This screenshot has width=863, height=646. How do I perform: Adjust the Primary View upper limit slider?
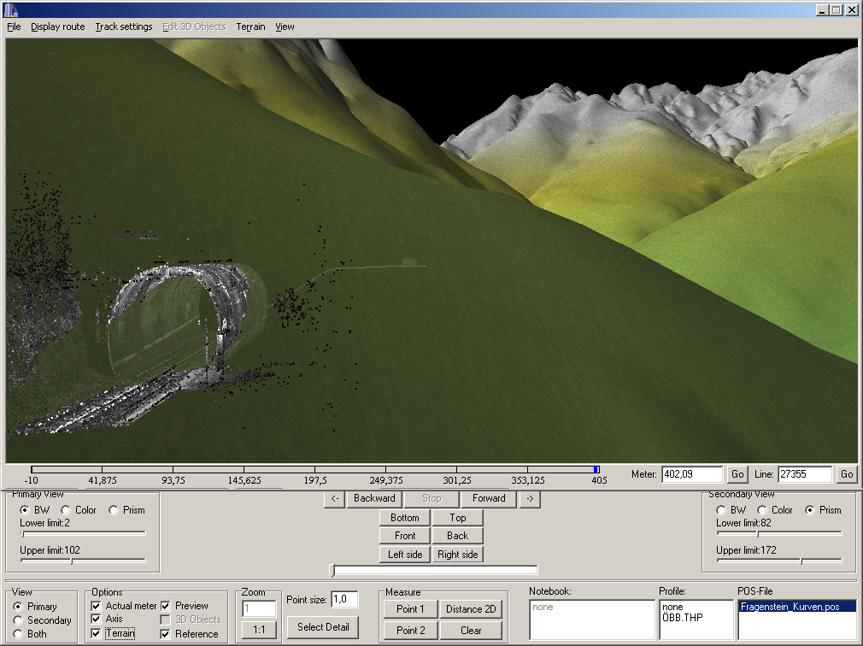(x=72, y=561)
